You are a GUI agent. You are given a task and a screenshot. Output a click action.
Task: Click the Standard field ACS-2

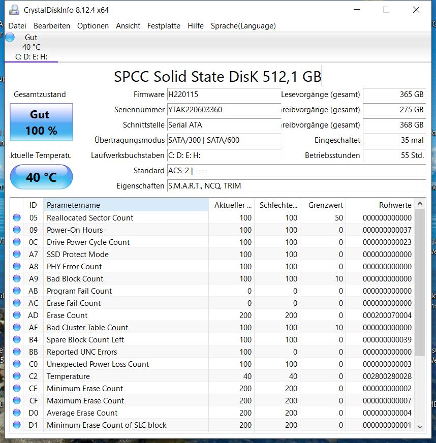(296, 171)
